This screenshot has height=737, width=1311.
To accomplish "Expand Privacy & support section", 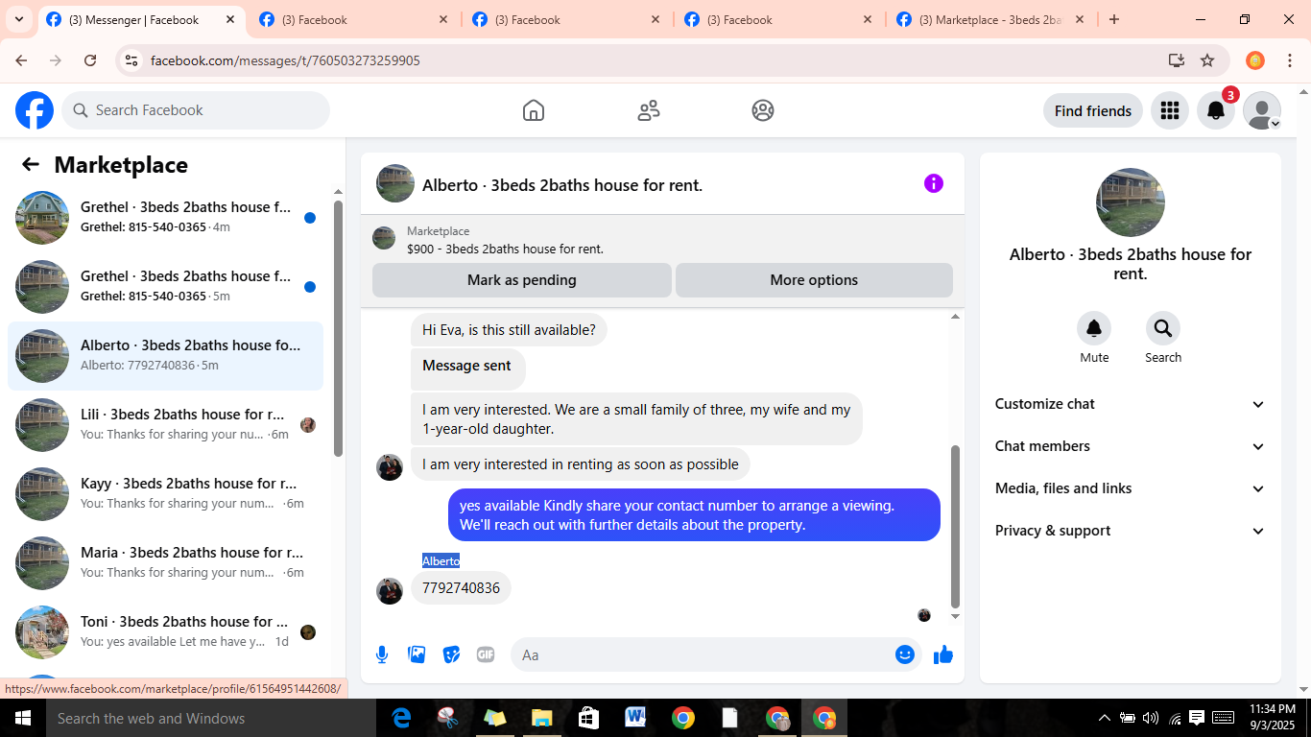I will (x=1131, y=531).
